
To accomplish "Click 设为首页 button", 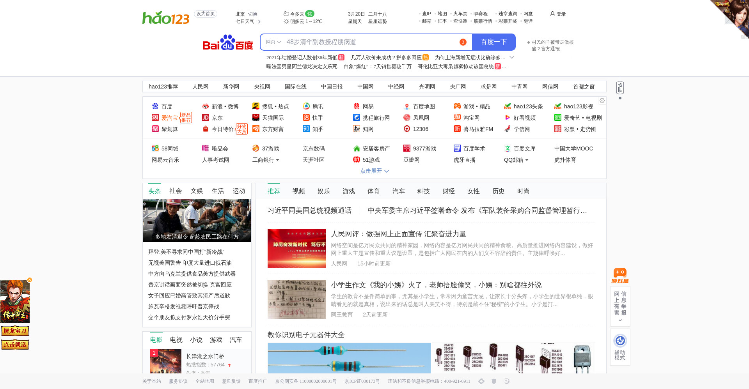I will [x=206, y=14].
